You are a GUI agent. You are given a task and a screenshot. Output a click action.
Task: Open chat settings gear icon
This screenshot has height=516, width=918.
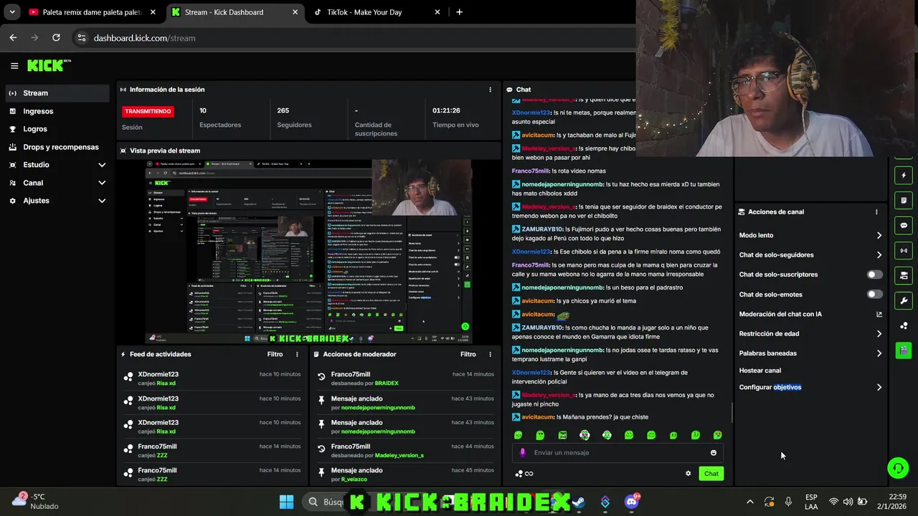click(x=688, y=473)
